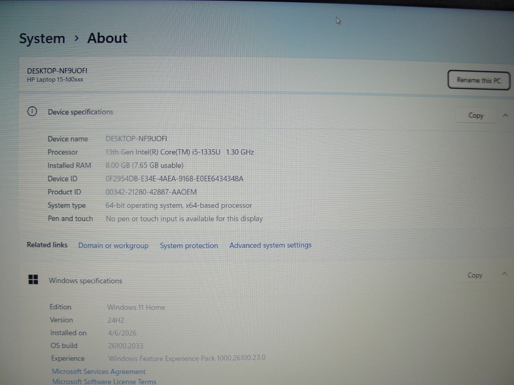Select the Version value 24H2
The width and height of the screenshot is (514, 385).
coord(116,320)
